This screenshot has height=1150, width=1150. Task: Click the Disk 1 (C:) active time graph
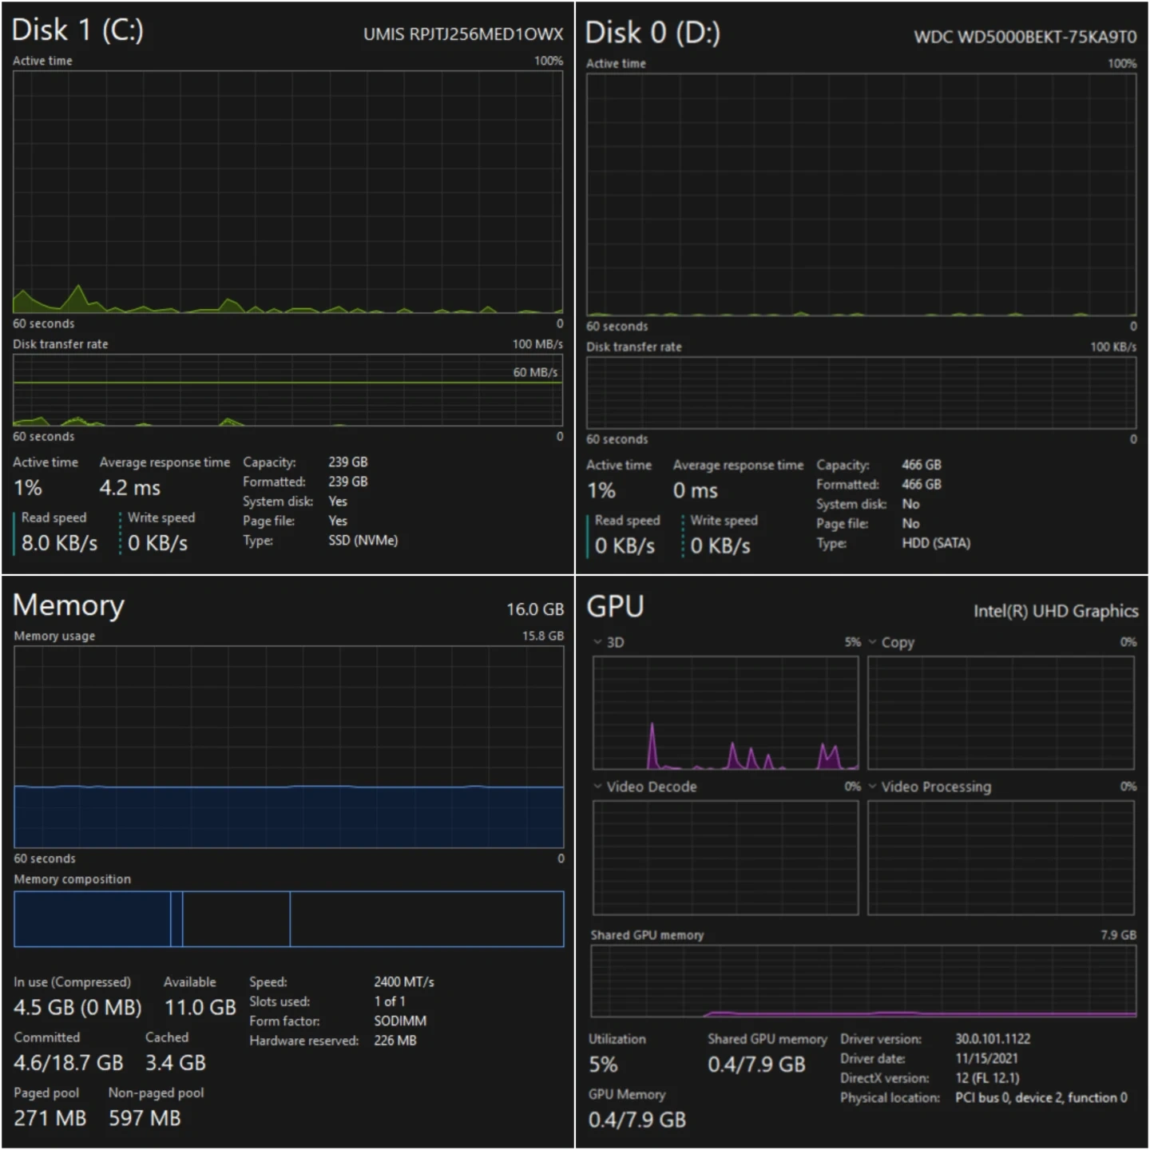pos(287,192)
